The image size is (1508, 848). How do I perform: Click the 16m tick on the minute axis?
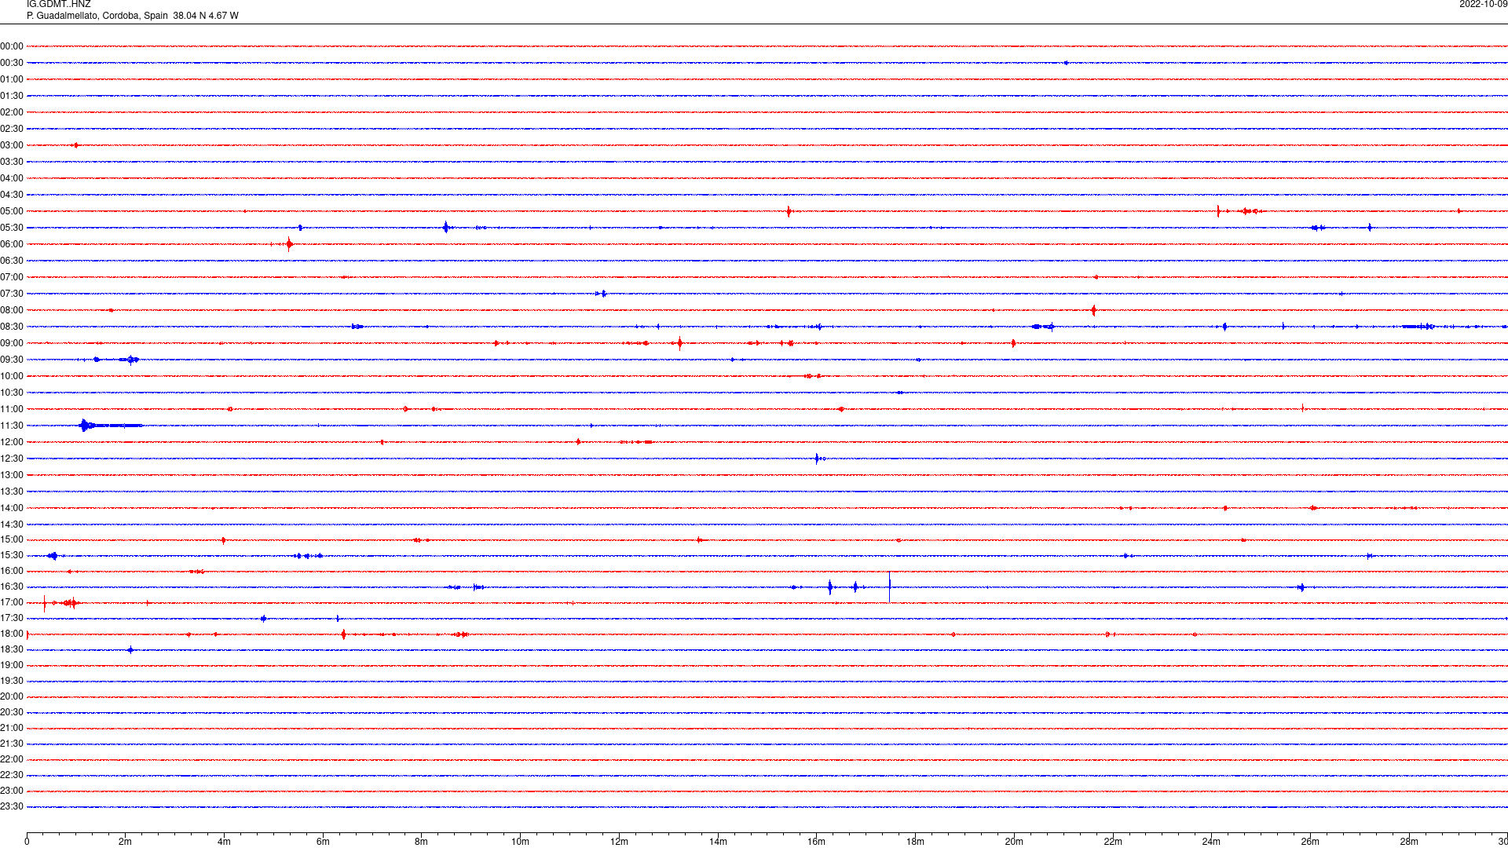tap(817, 842)
